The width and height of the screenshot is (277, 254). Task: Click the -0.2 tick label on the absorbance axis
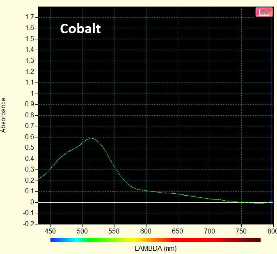[x=30, y=224]
